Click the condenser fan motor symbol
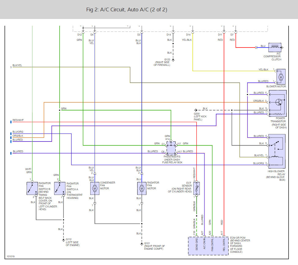This screenshot has height=265, width=298. pos(95,188)
